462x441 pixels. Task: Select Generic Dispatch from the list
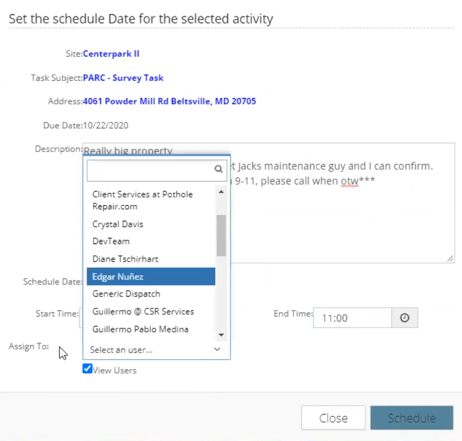point(151,294)
